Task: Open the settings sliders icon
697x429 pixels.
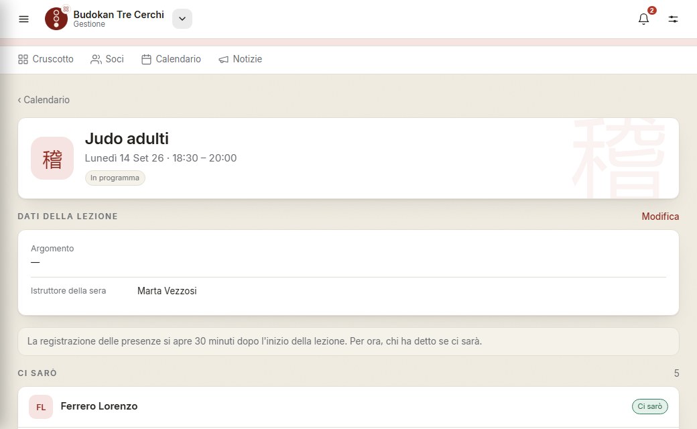Action: [x=673, y=19]
